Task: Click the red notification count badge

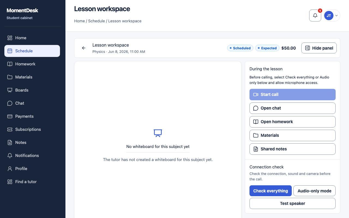Action: point(320,11)
